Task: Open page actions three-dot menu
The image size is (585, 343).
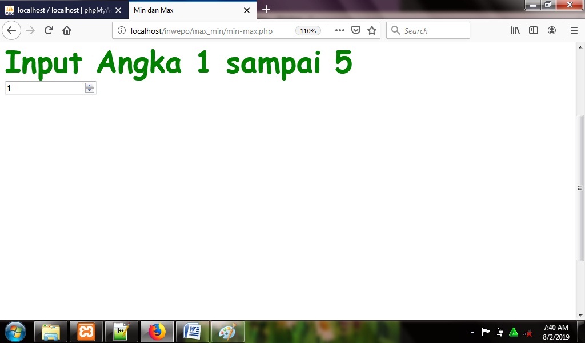Action: pyautogui.click(x=340, y=31)
